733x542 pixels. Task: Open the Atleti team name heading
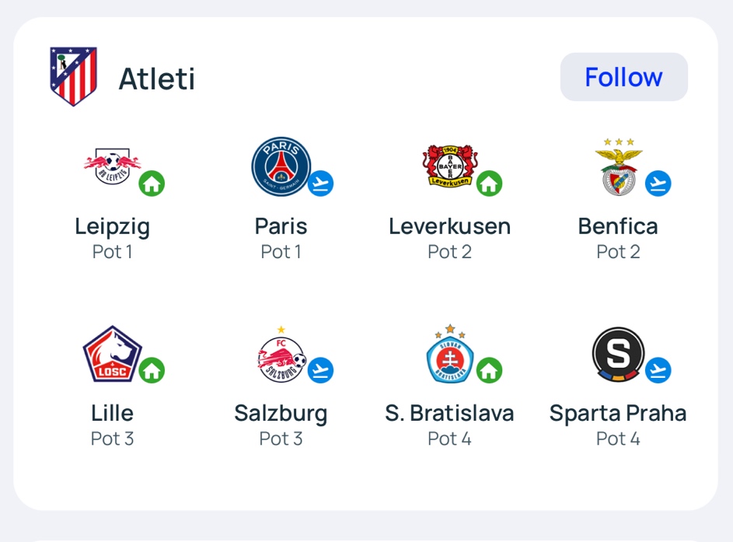pyautogui.click(x=156, y=79)
